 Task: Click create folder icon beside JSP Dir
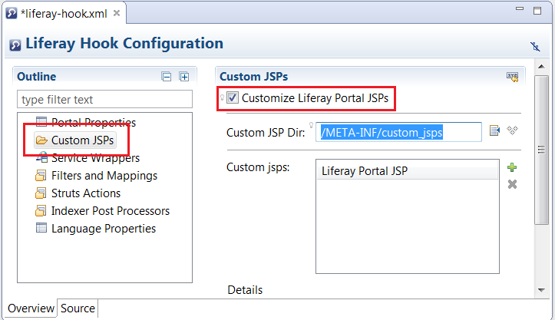[512, 130]
